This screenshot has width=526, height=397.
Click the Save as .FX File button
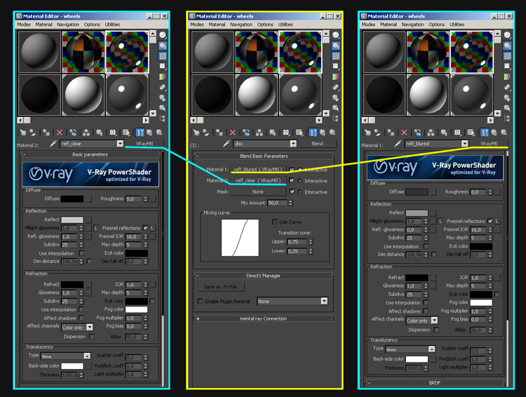coord(220,287)
